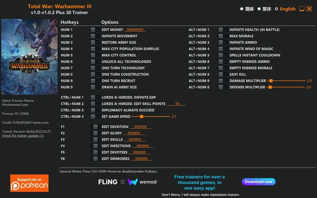Edit the Skill Points value 99
Screen dimensions: 317x198
(x=177, y=104)
